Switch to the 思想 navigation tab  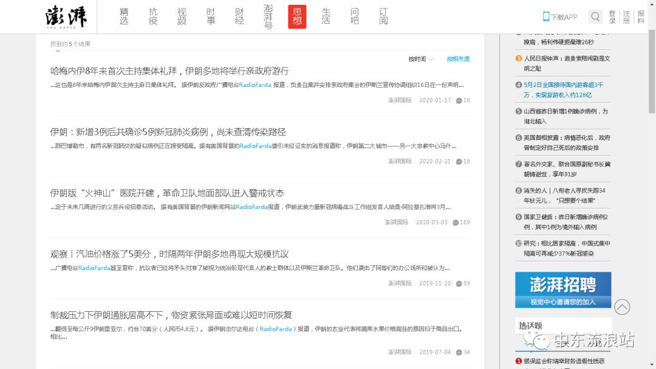[x=297, y=16]
